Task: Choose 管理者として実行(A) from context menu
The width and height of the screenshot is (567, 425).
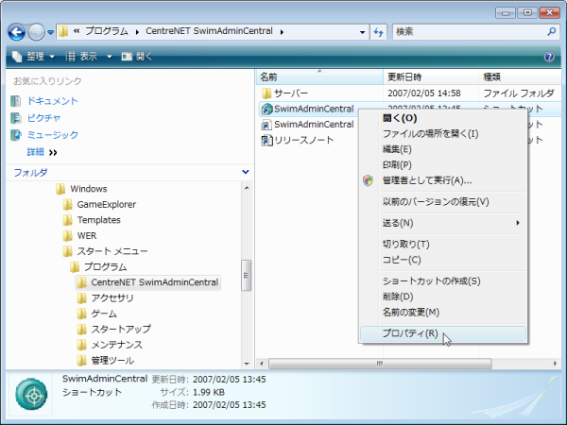Action: coord(442,180)
